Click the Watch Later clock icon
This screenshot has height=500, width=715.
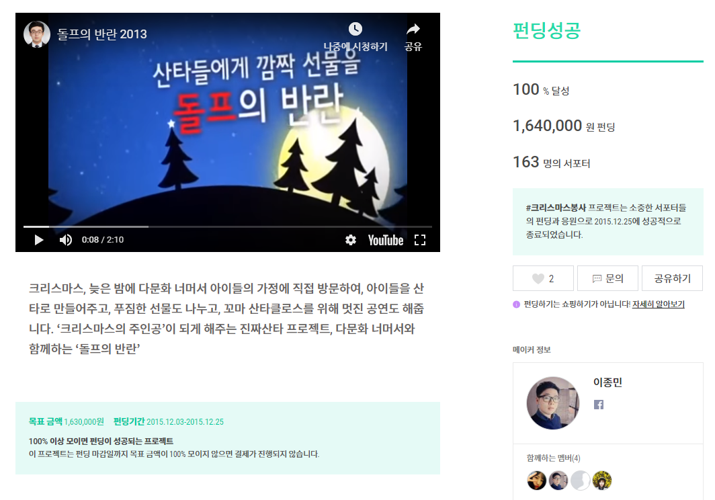pyautogui.click(x=355, y=29)
